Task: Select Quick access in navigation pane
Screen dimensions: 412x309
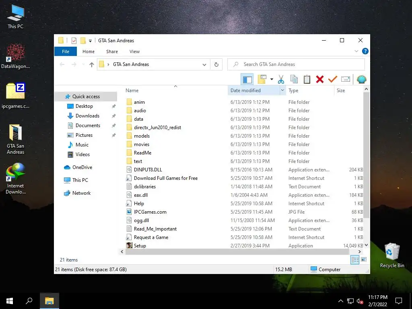Action: (x=86, y=97)
